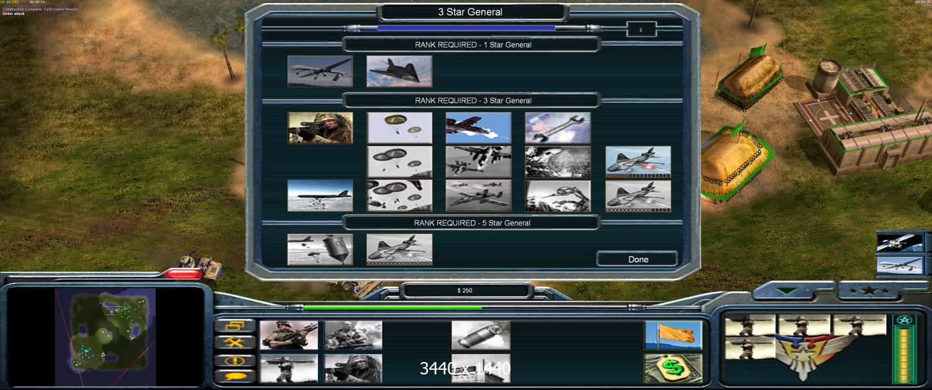This screenshot has width=932, height=390.
Task: Select the Spy Drone general's power
Action: (320, 71)
